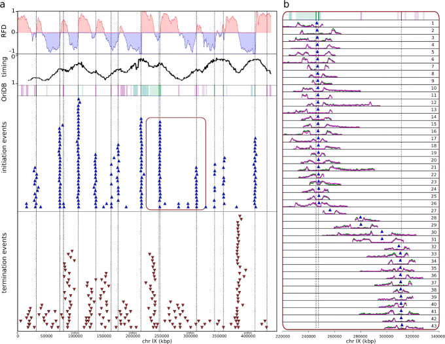Image resolution: width=445 pixels, height=344 pixels.
Task: Click the wide teal band in panel b's top strip
Action: tap(306, 16)
